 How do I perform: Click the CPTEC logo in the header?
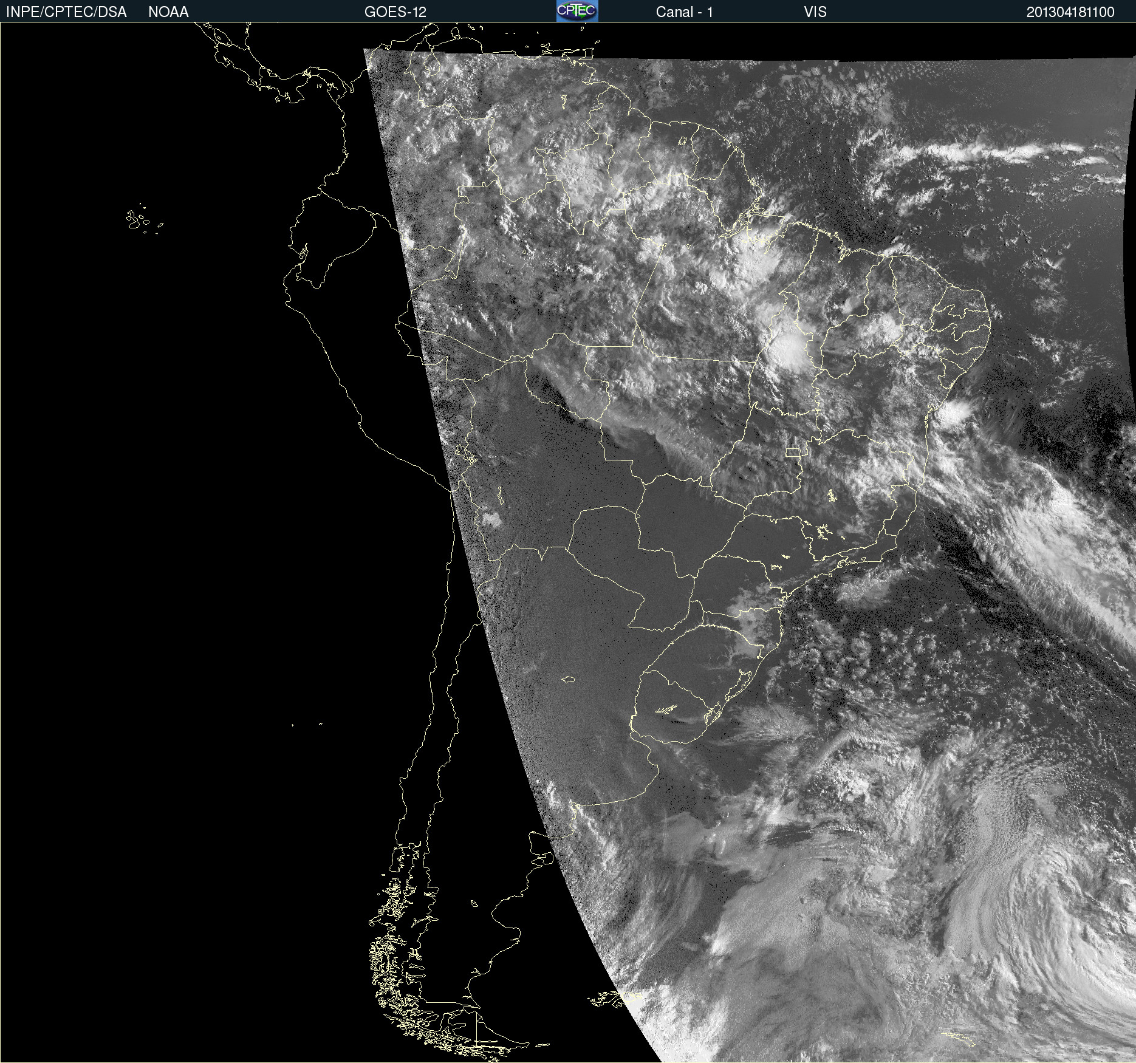click(577, 11)
